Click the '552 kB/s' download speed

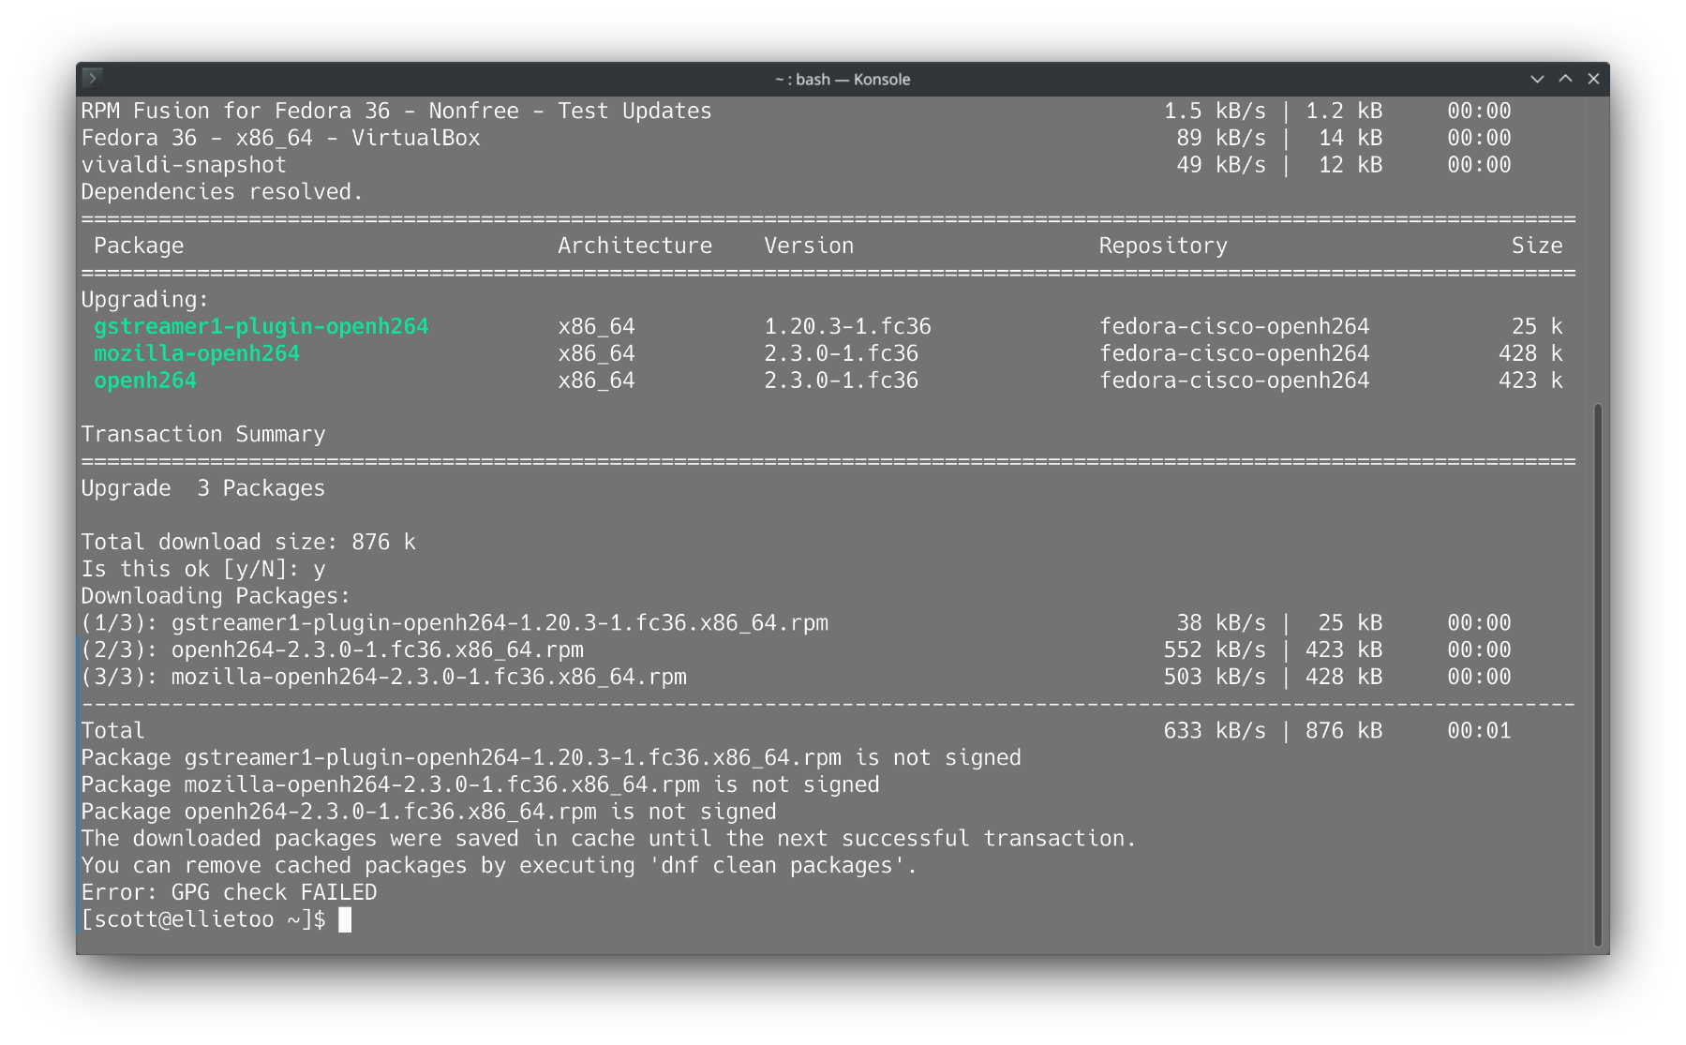coord(1215,650)
